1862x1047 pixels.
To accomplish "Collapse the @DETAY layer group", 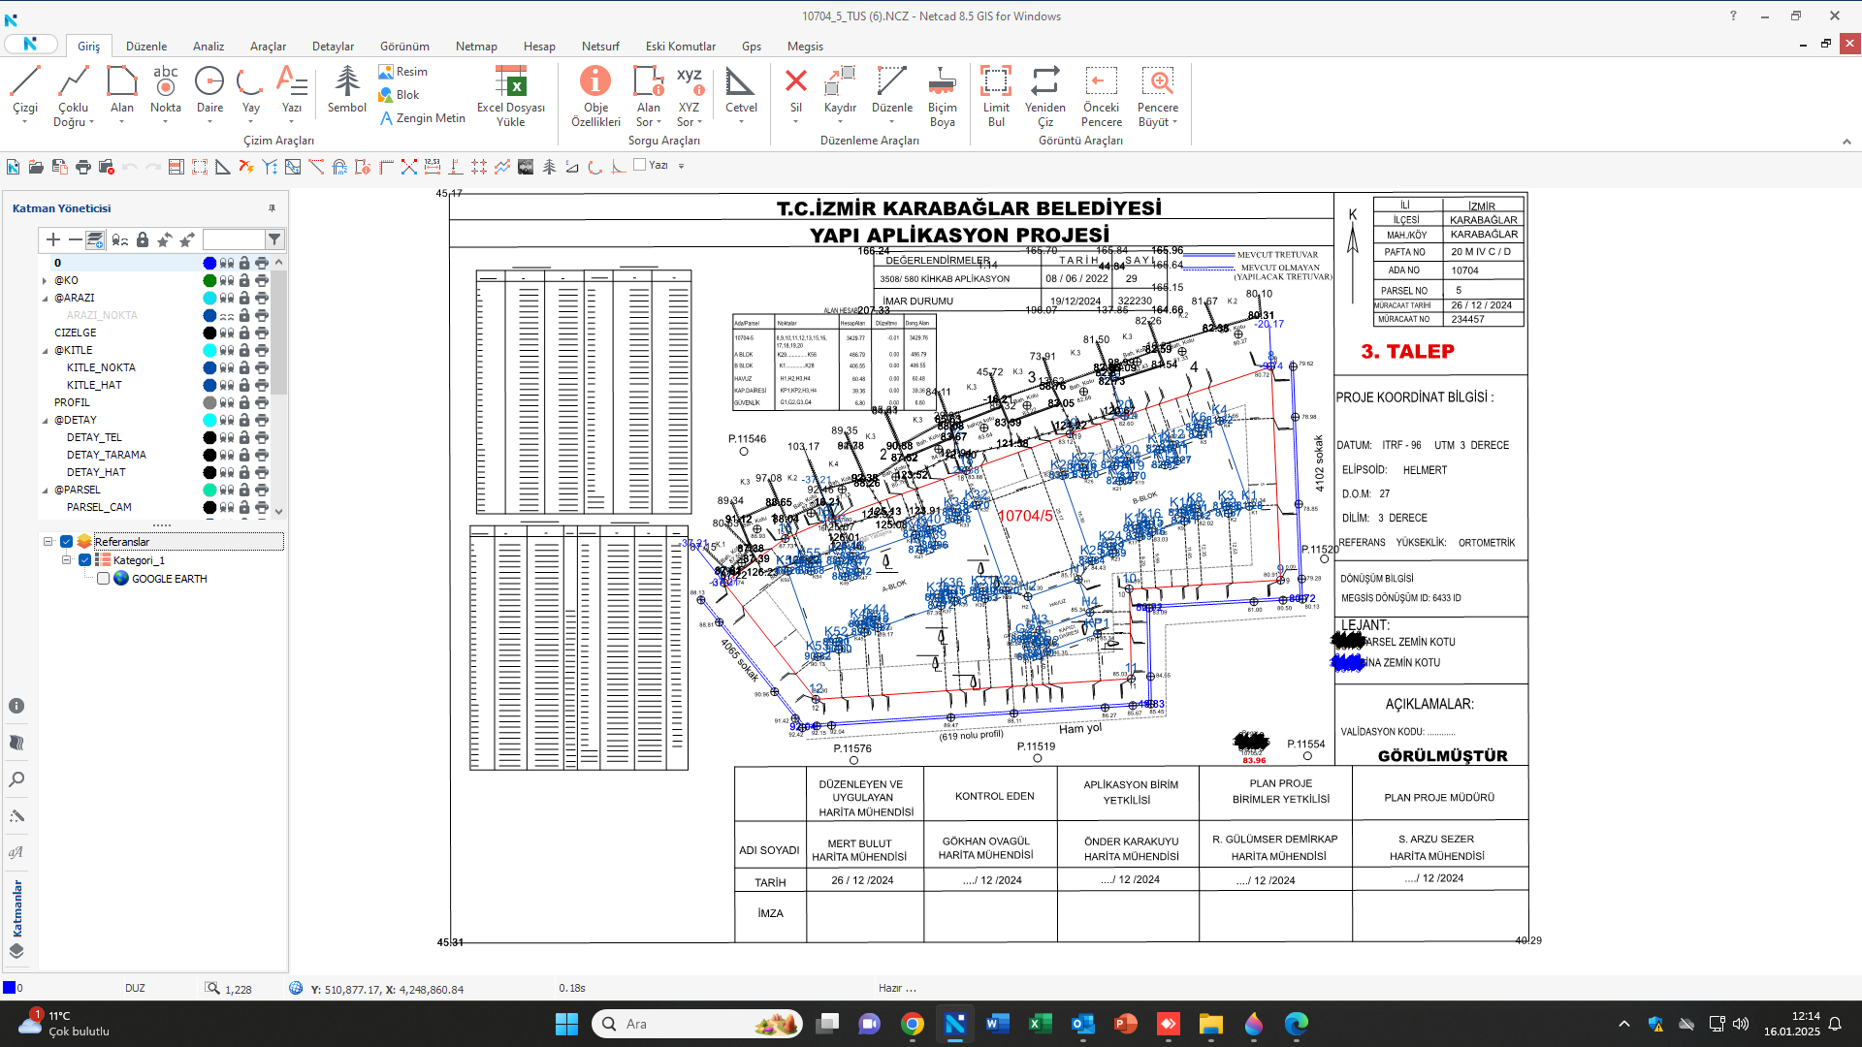I will (45, 421).
